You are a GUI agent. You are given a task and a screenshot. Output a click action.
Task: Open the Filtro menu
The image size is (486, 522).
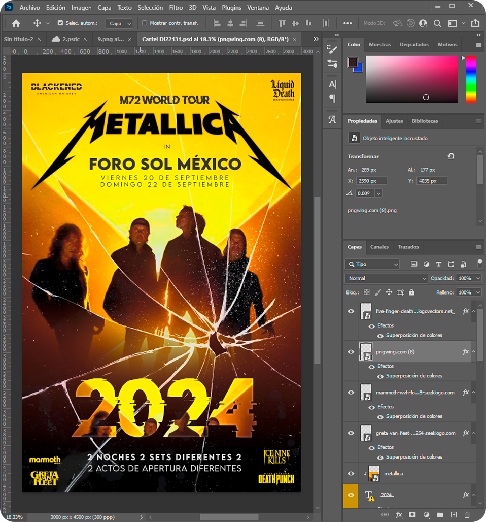[x=176, y=8]
